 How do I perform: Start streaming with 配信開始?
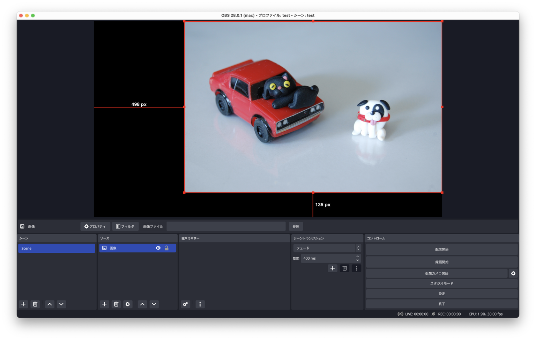(441, 249)
